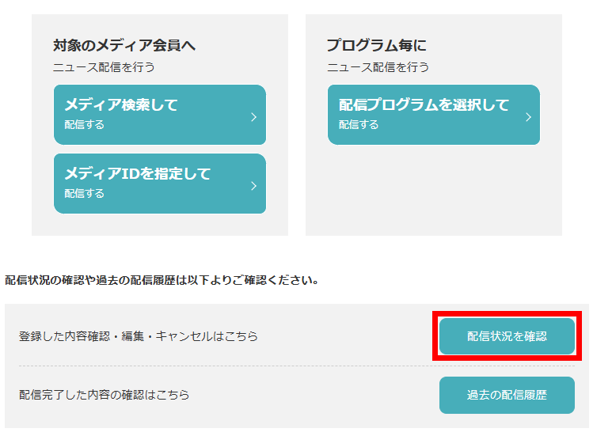Select the 配信プログラムを選択して button
This screenshot has width=593, height=432.
(x=432, y=114)
